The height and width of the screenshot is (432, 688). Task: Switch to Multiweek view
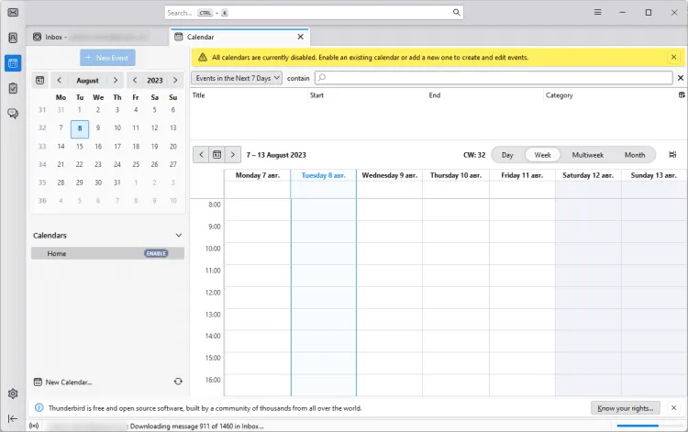pos(587,155)
